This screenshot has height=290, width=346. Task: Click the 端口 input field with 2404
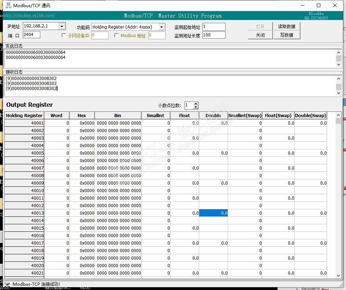click(31, 35)
